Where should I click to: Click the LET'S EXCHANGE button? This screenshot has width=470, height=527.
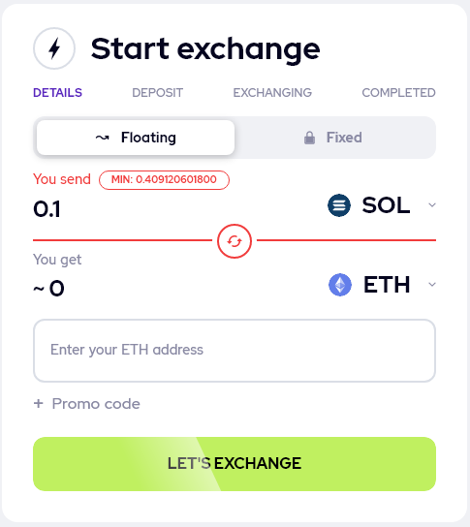[x=235, y=464]
